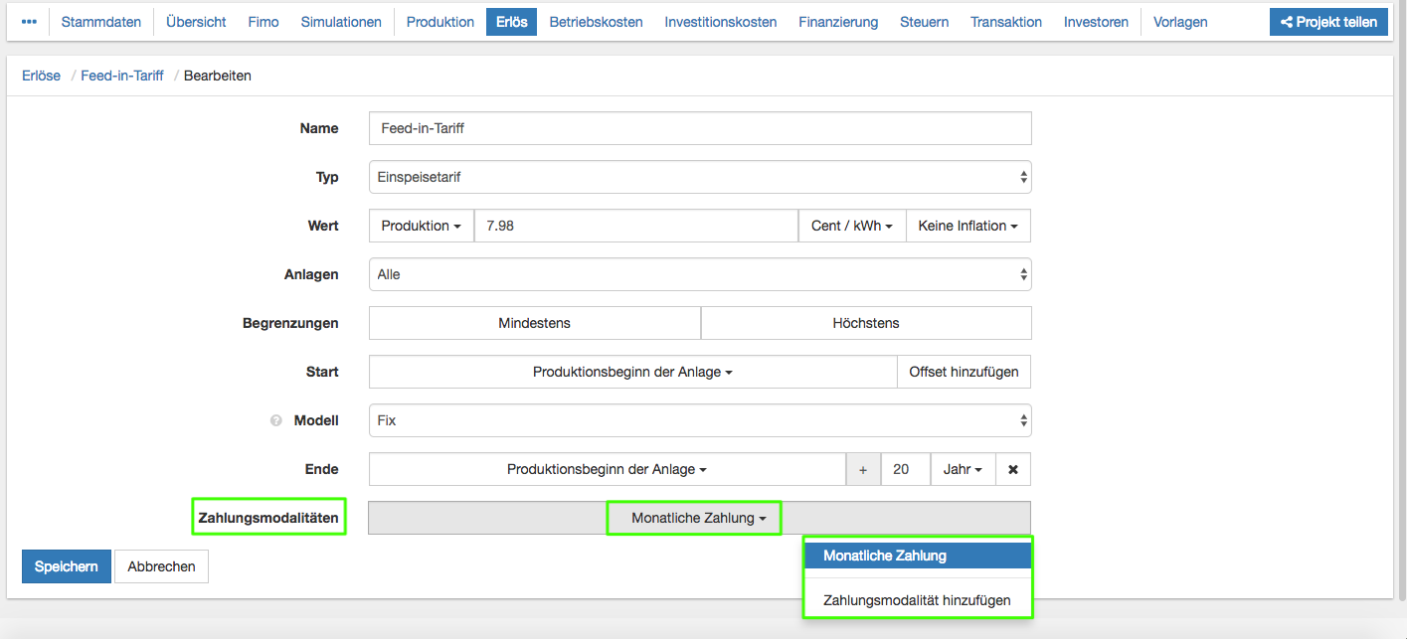Click the plus sign in Ende row
1407x639 pixels.
(x=863, y=469)
